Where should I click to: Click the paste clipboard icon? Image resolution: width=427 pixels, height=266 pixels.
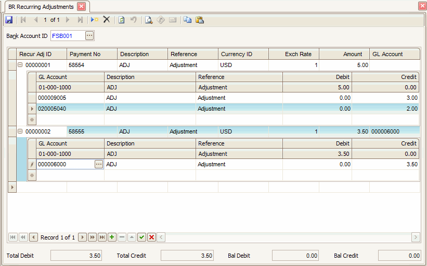point(199,20)
